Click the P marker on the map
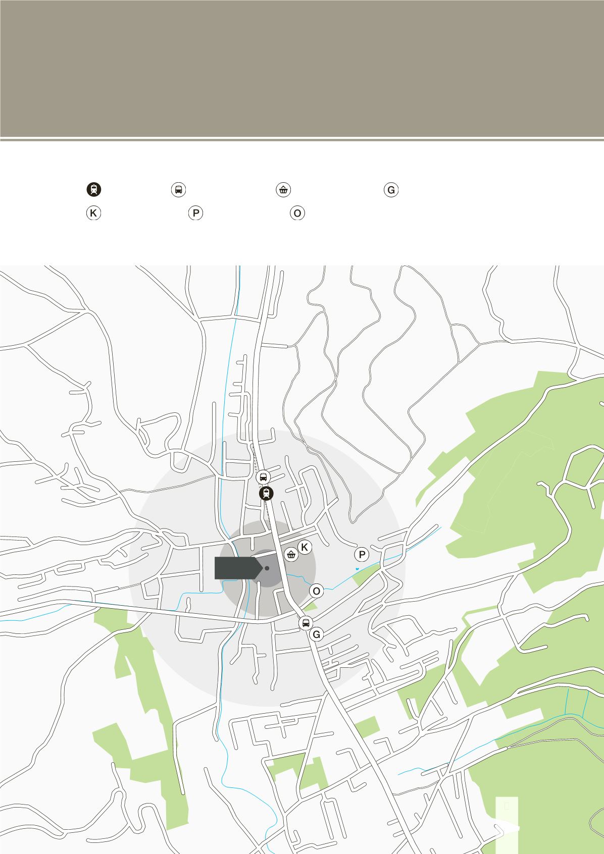Screen dimensions: 604x854 pos(362,555)
